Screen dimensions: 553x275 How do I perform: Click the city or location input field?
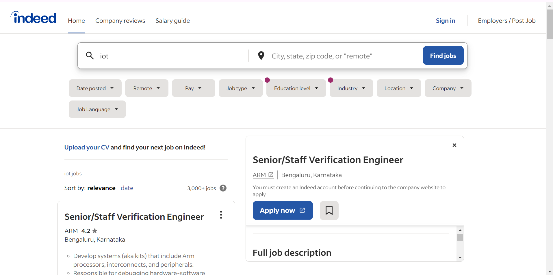coord(344,56)
